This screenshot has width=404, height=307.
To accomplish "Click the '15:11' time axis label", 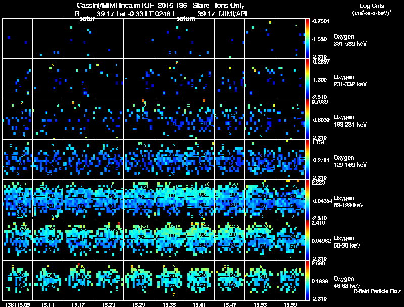I will [47, 304].
